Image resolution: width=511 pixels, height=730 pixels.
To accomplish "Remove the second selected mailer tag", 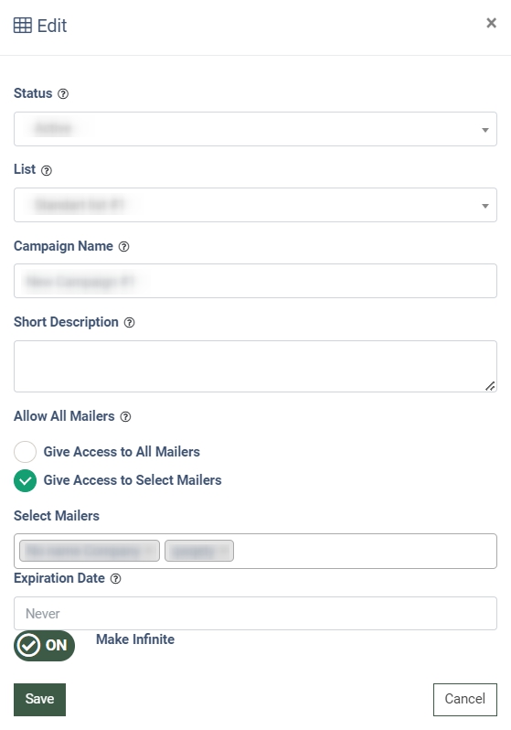I will (x=224, y=552).
